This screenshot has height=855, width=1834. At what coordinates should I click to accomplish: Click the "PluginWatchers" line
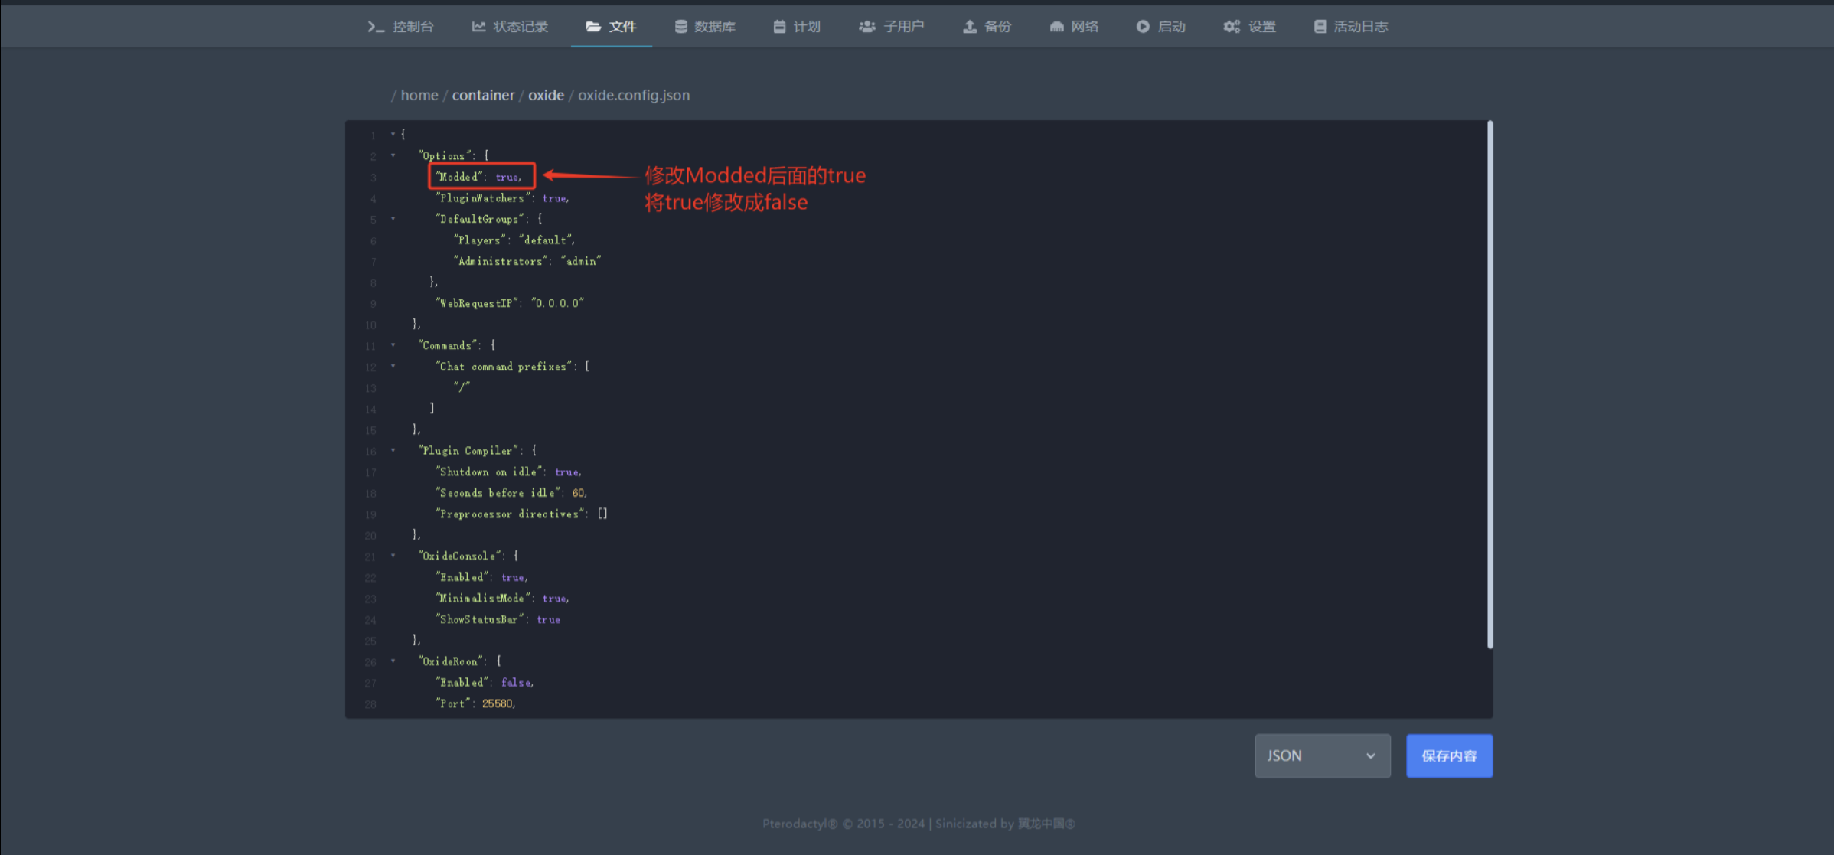(x=502, y=198)
